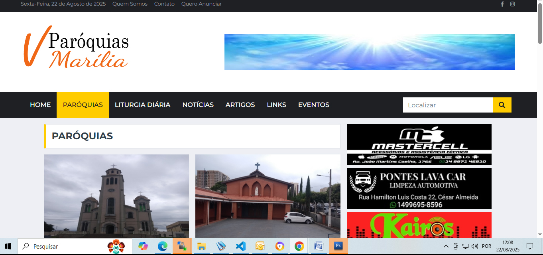Viewport: 543px width, 255px height.
Task: Launch Word from the taskbar
Action: coord(318,246)
